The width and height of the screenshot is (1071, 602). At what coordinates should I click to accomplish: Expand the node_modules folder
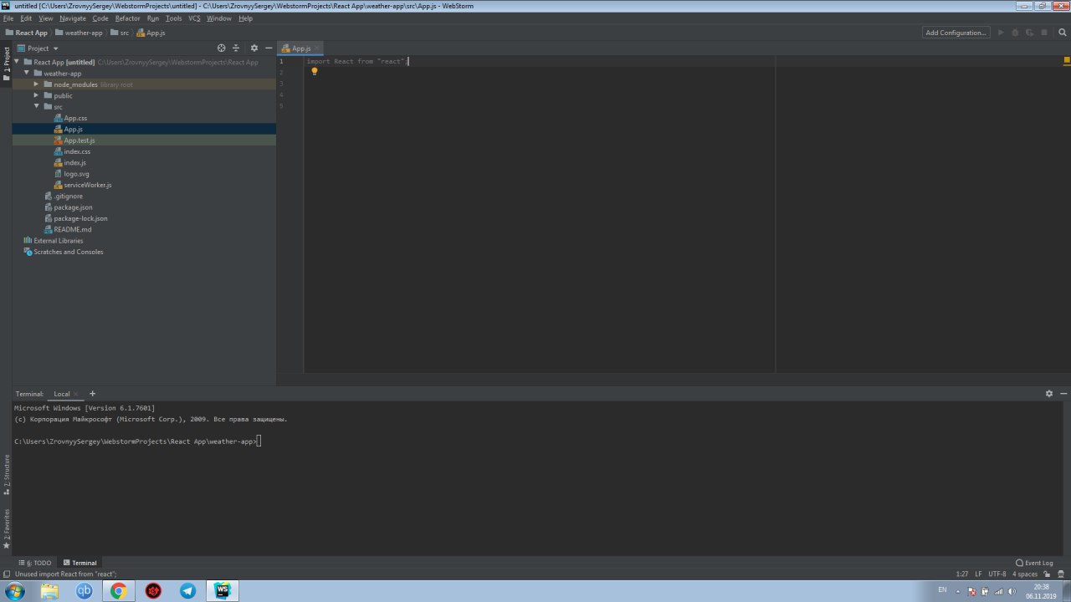(x=37, y=84)
